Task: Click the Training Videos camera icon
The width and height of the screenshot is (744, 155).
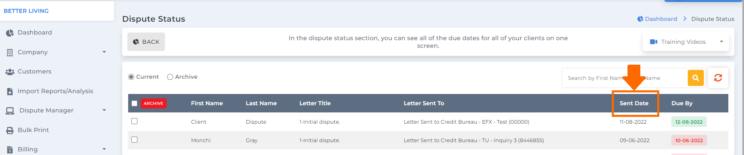Action: point(654,42)
